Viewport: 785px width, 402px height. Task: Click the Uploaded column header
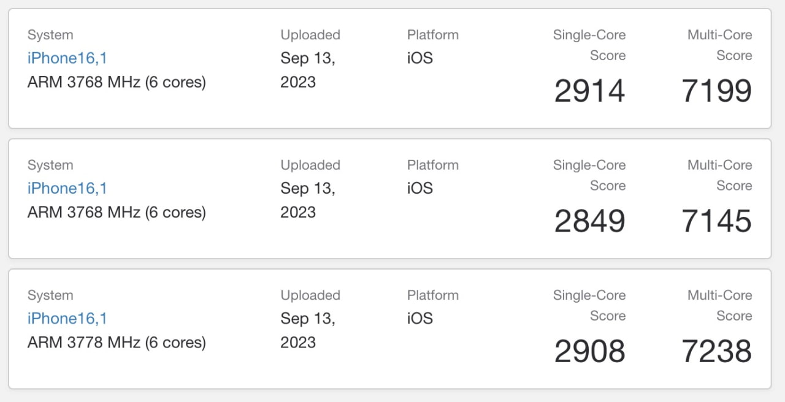click(310, 35)
